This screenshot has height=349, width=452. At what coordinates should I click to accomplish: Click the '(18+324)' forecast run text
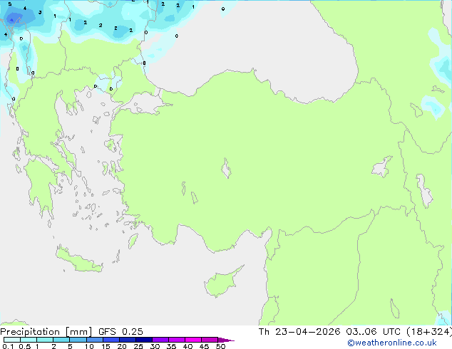coord(429,332)
